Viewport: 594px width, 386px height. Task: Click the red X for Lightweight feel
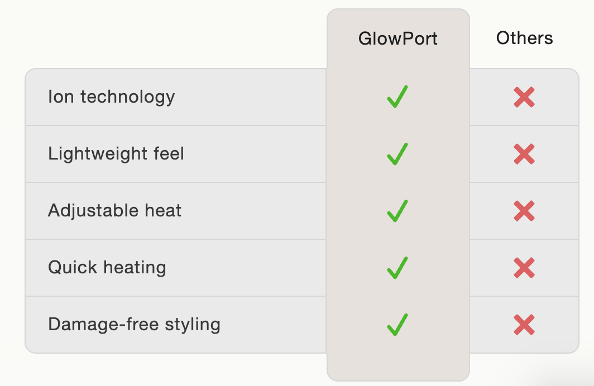tap(524, 155)
